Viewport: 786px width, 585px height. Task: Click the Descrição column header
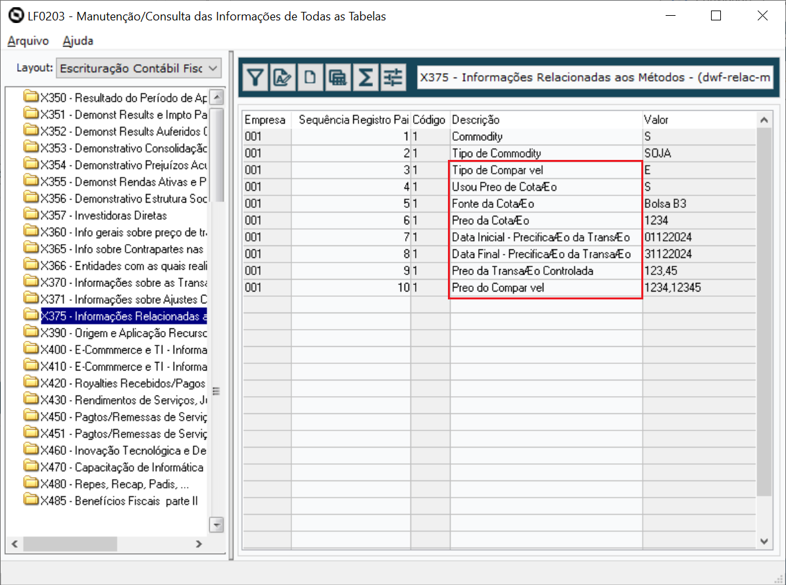coord(547,120)
